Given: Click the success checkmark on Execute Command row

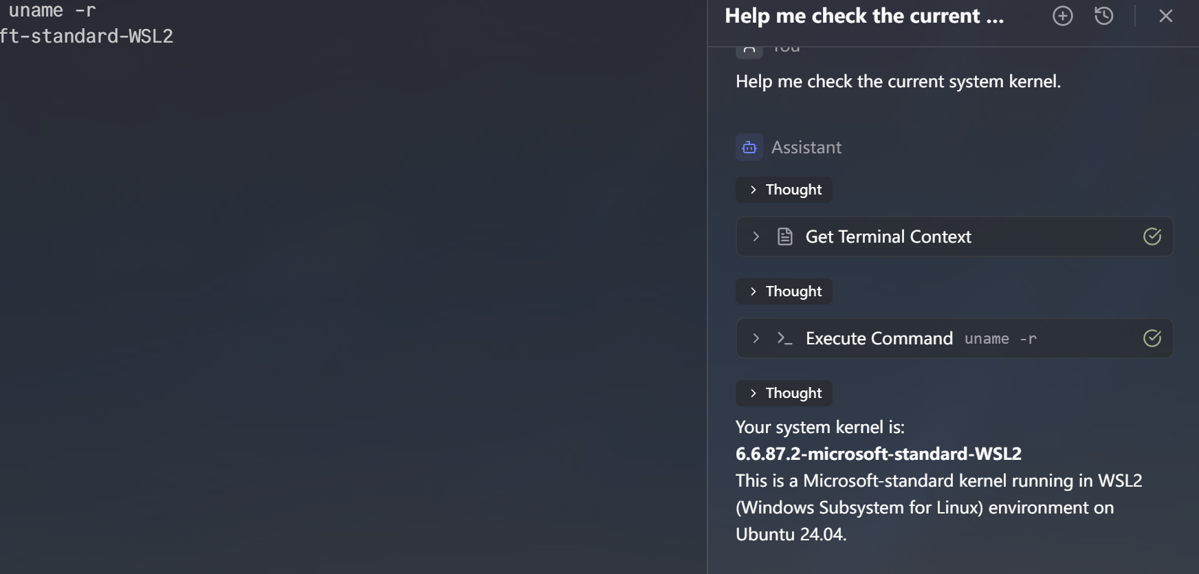Looking at the screenshot, I should point(1152,338).
